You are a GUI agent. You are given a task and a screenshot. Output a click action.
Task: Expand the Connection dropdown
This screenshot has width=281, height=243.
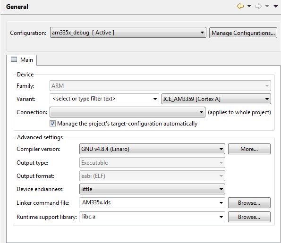click(x=128, y=112)
